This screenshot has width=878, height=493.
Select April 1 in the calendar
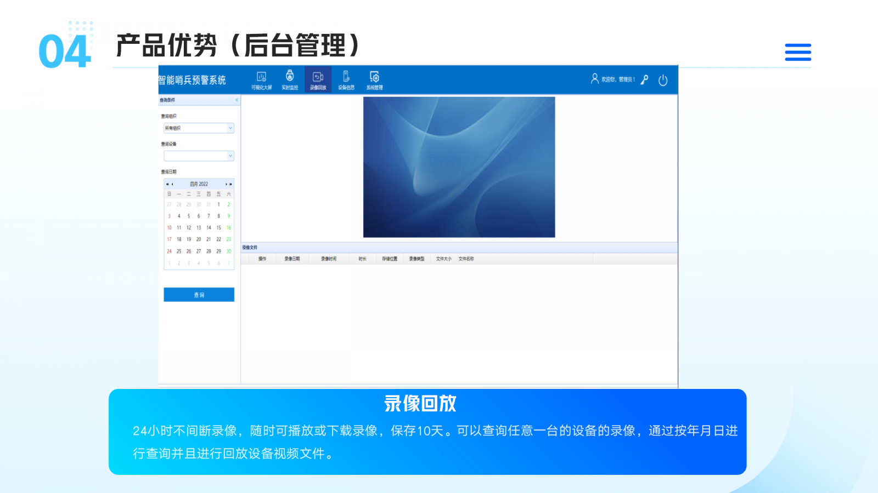click(218, 204)
